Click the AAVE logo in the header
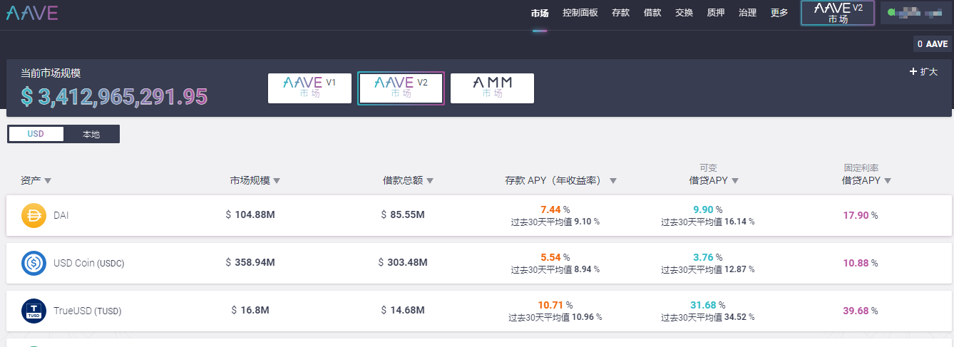This screenshot has width=954, height=347. (x=32, y=12)
